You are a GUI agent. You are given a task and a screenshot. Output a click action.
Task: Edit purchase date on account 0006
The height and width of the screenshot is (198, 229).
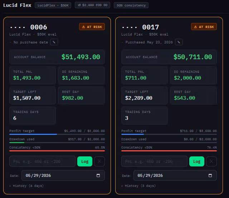[54, 42]
